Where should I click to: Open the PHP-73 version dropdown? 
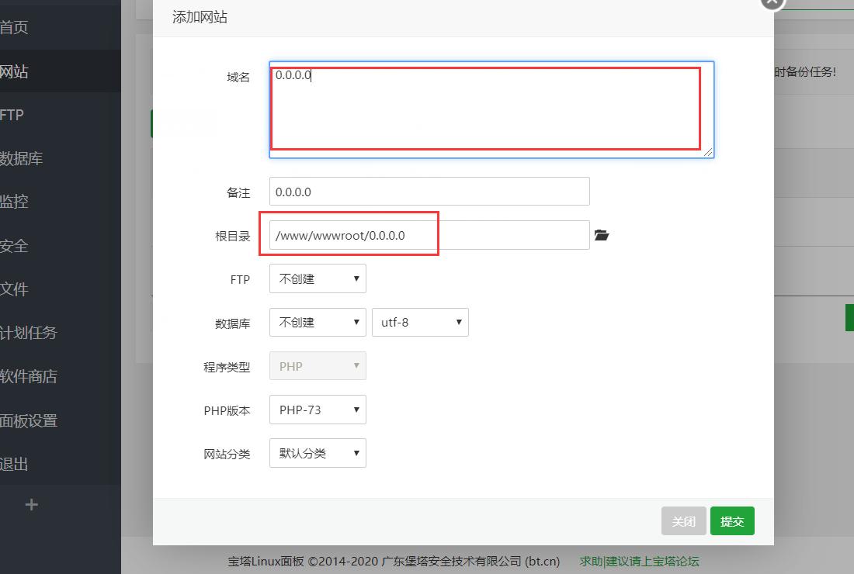point(317,410)
